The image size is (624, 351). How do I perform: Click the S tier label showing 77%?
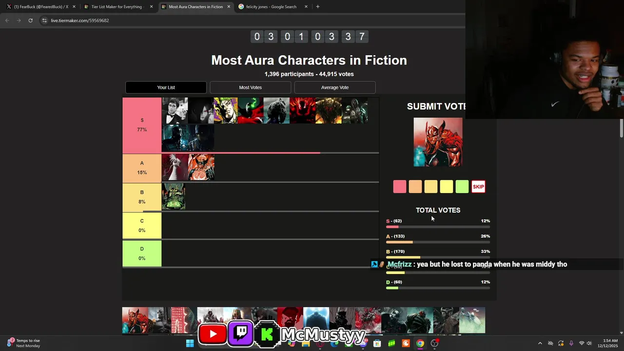[x=142, y=125]
